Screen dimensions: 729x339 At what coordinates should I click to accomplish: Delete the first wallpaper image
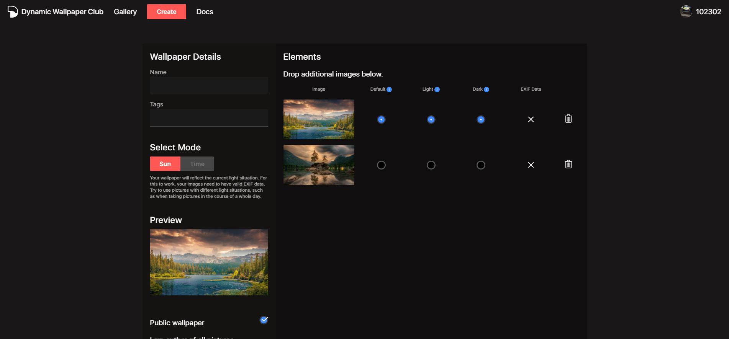point(568,119)
